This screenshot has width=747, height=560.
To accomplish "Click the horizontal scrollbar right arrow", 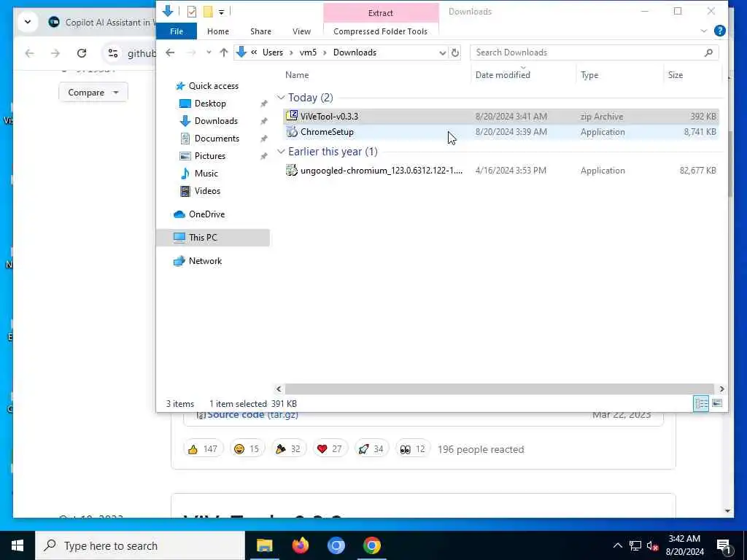I will coord(721,389).
